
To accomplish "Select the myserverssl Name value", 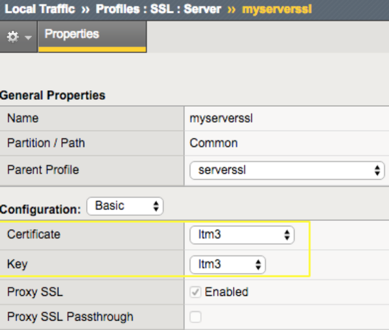I will point(215,119).
